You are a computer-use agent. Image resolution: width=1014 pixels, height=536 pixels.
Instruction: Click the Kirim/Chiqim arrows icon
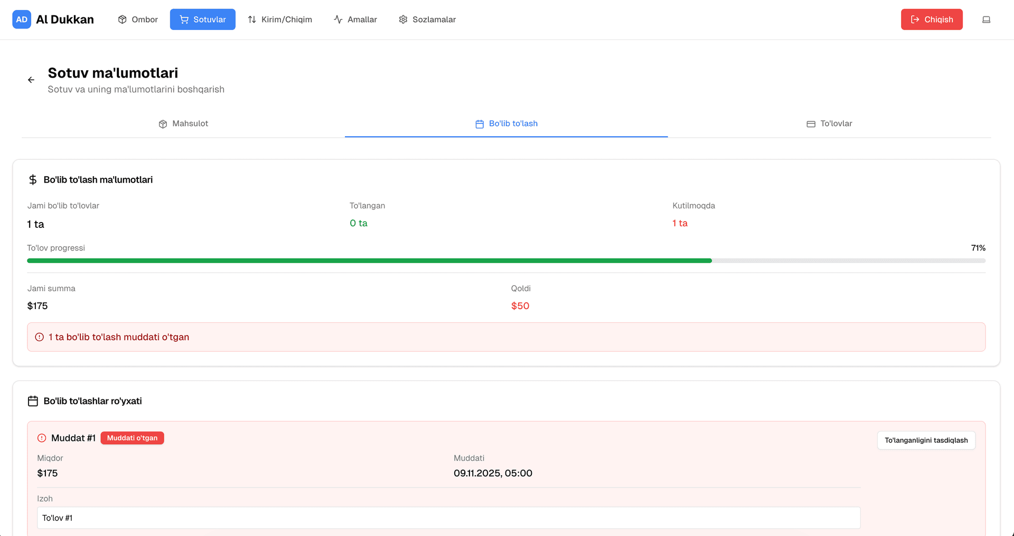[252, 20]
